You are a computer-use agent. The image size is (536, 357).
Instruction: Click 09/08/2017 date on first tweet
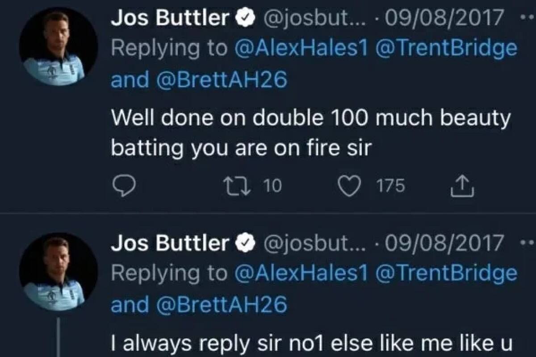[x=446, y=19]
